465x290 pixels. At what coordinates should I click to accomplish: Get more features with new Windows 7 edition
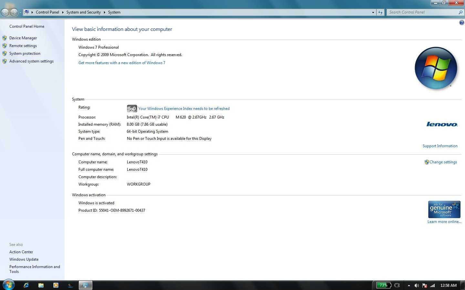[x=122, y=63]
